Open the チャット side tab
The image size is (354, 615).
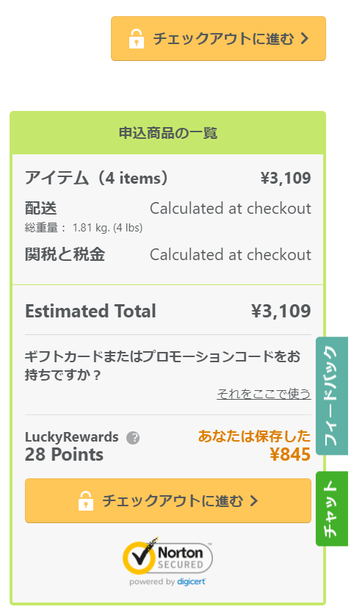pos(332,508)
